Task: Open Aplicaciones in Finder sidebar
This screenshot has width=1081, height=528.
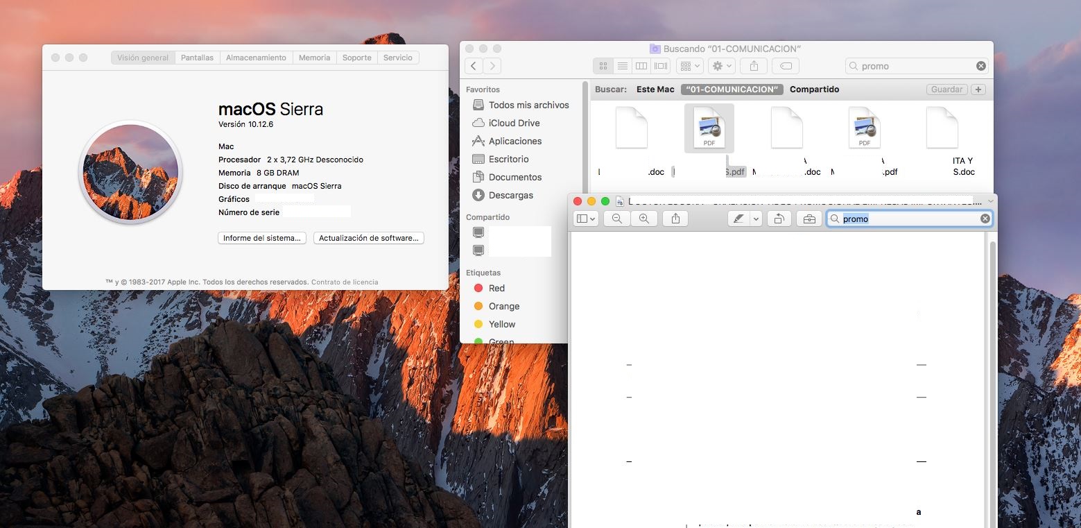Action: (507, 141)
